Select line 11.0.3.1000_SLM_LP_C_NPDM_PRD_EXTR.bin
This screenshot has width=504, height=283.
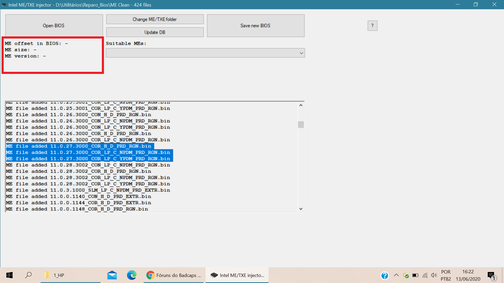click(x=88, y=190)
